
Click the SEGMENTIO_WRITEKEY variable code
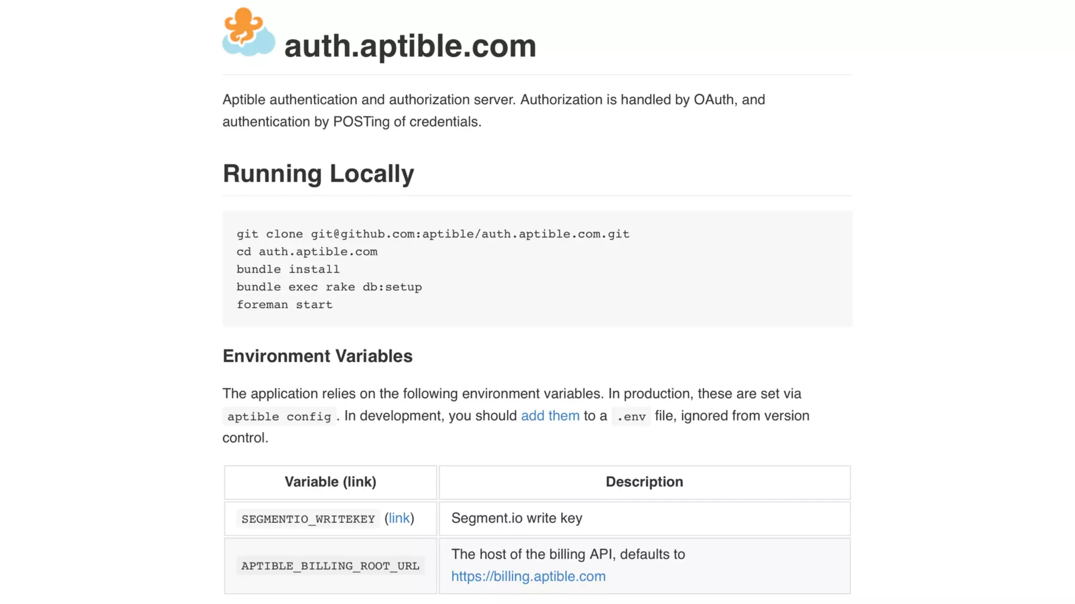click(308, 519)
